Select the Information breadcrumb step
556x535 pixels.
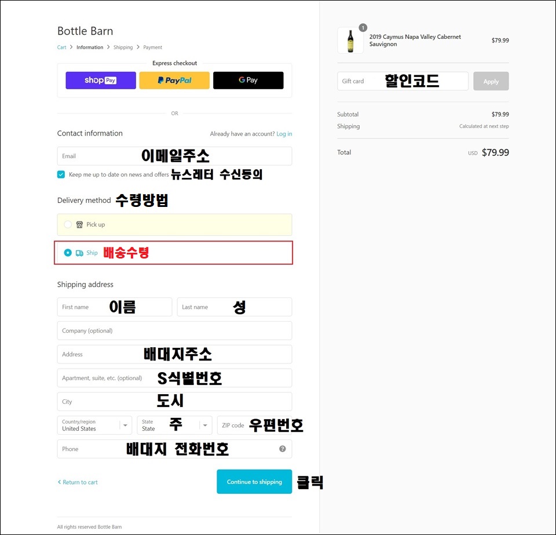point(90,47)
